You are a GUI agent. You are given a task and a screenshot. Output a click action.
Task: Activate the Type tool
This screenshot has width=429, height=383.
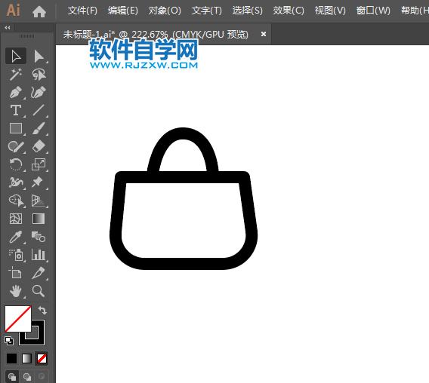pyautogui.click(x=16, y=110)
